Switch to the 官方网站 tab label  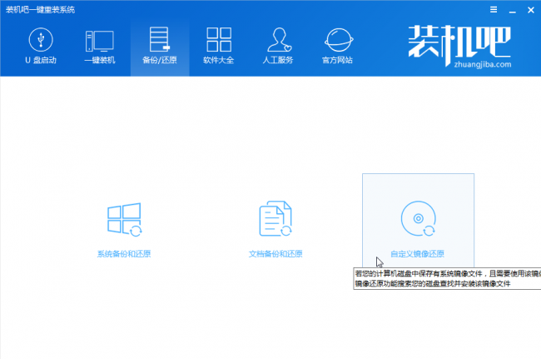(337, 60)
